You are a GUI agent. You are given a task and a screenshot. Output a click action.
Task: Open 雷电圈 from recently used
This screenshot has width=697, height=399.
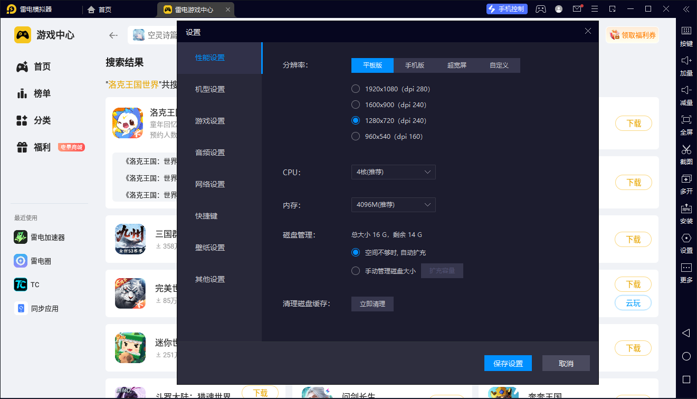[33, 261]
